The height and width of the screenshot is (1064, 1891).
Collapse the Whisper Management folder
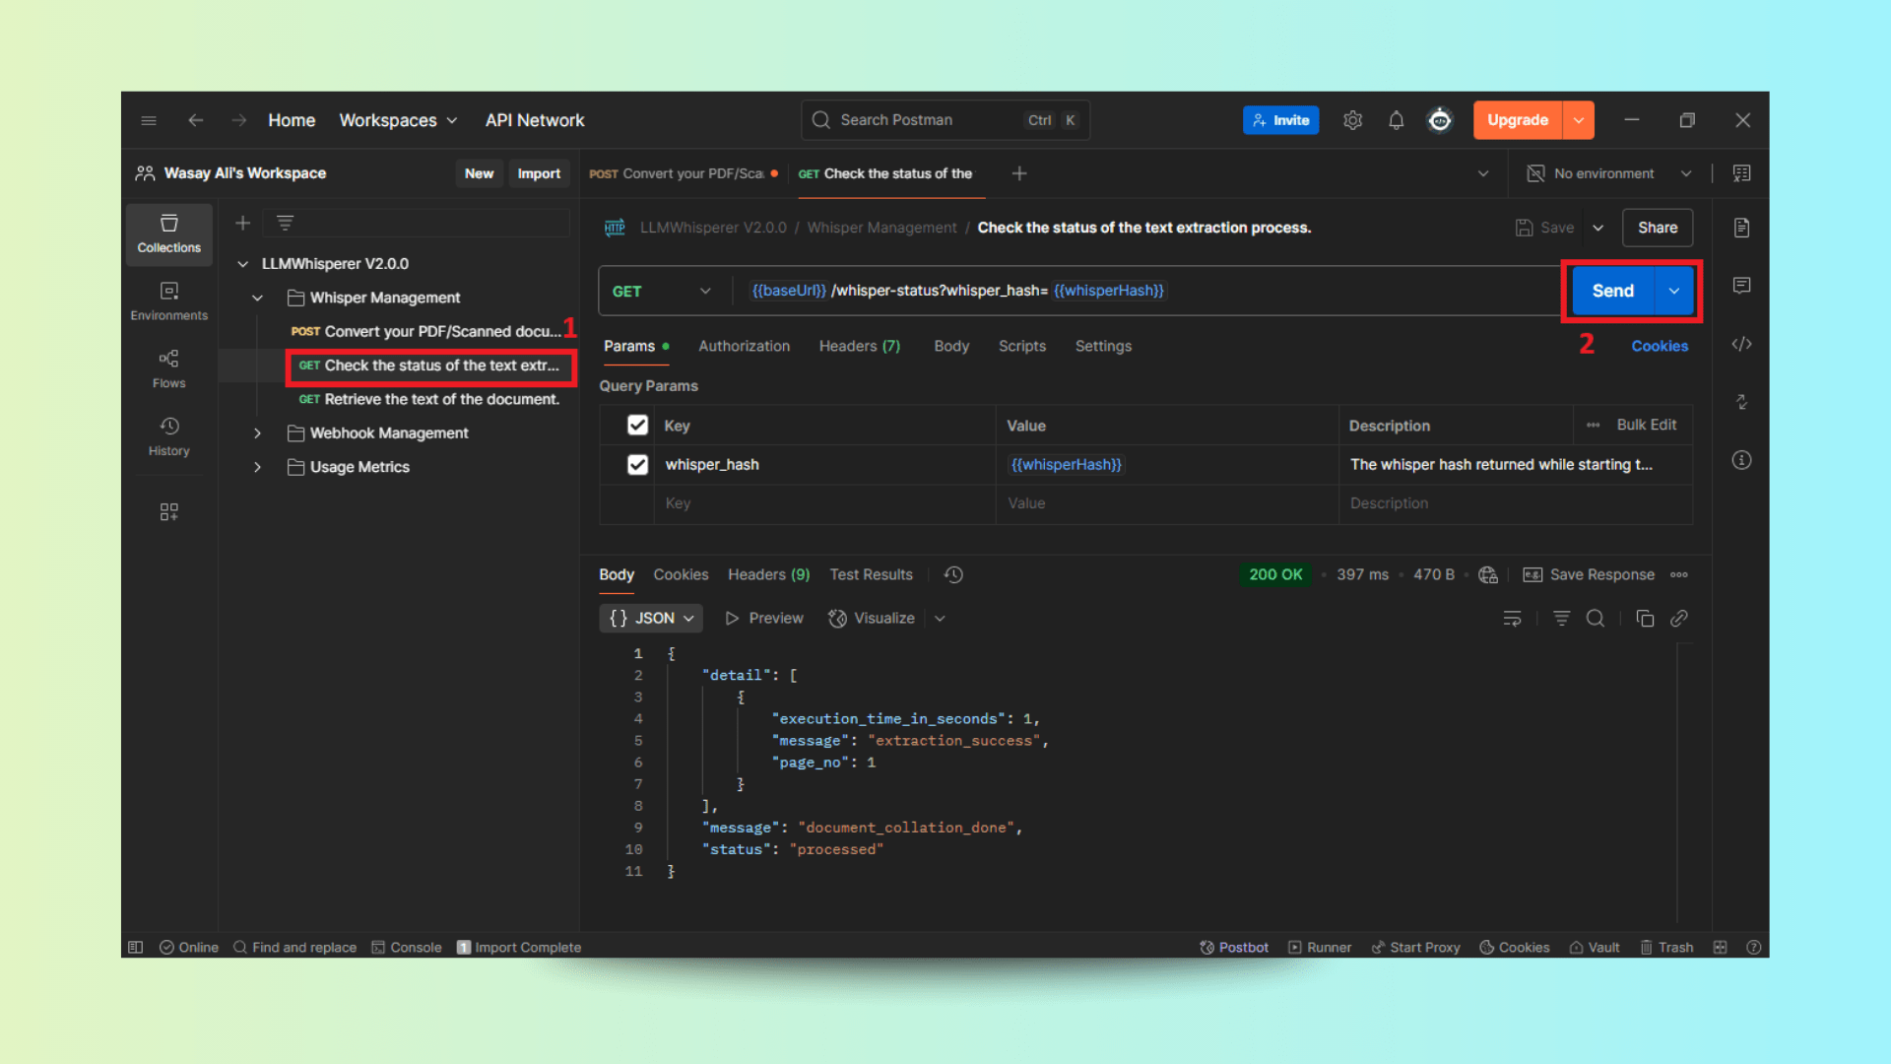(x=257, y=297)
